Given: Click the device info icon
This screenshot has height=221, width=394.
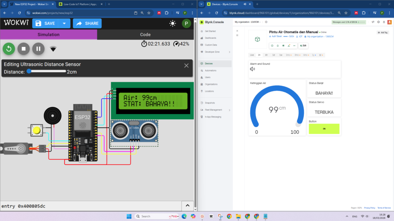Looking at the screenshot, I should (x=272, y=46).
